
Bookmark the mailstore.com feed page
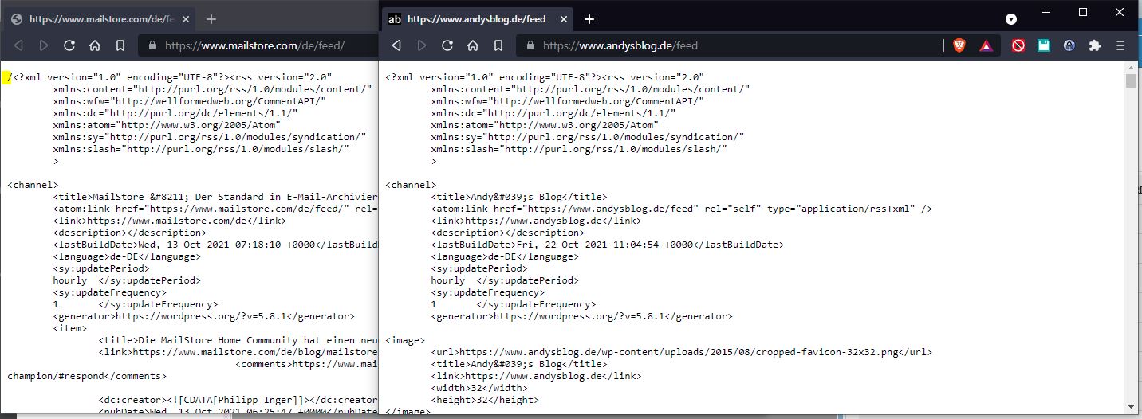(120, 45)
